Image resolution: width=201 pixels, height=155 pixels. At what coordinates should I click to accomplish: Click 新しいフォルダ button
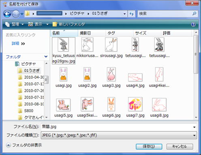coord(68,24)
